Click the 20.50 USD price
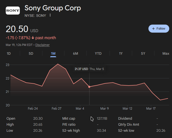 (17, 29)
